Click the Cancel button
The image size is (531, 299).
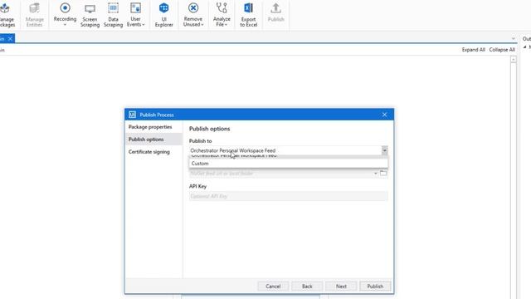273,286
